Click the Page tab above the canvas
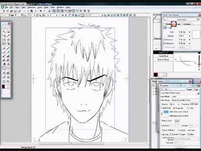Screen dimensions: 201x151 click(x=13, y=15)
